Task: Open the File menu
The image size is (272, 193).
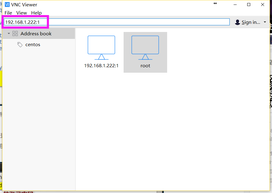Action: [x=8, y=13]
